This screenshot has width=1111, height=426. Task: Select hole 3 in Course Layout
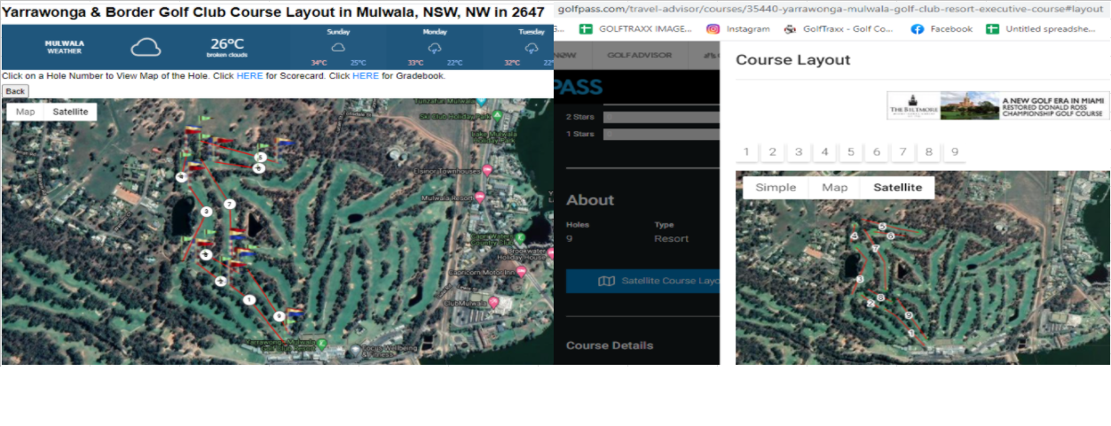pos(799,151)
